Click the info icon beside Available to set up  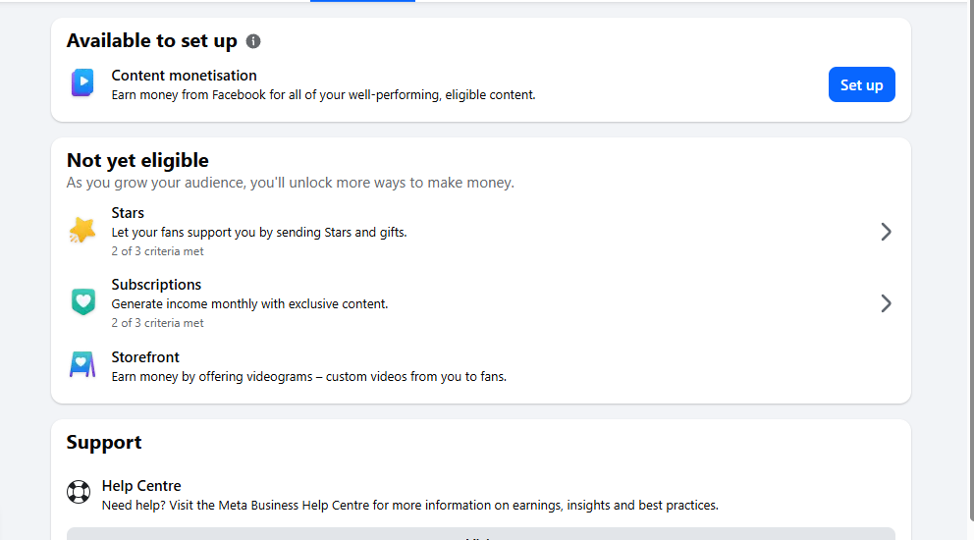pos(253,41)
